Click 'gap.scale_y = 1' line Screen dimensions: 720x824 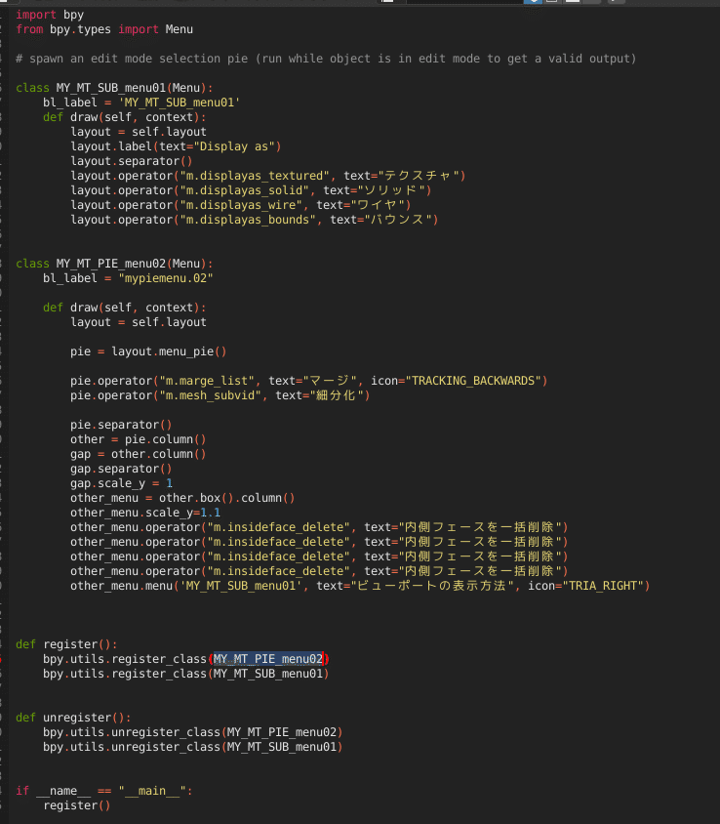[x=121, y=483]
